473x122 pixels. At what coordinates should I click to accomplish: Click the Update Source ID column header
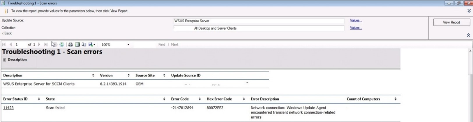[186, 75]
